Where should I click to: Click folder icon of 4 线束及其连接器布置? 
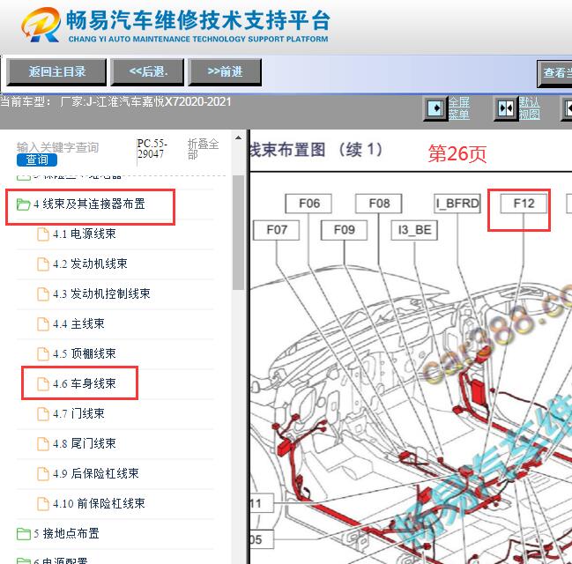[x=23, y=204]
